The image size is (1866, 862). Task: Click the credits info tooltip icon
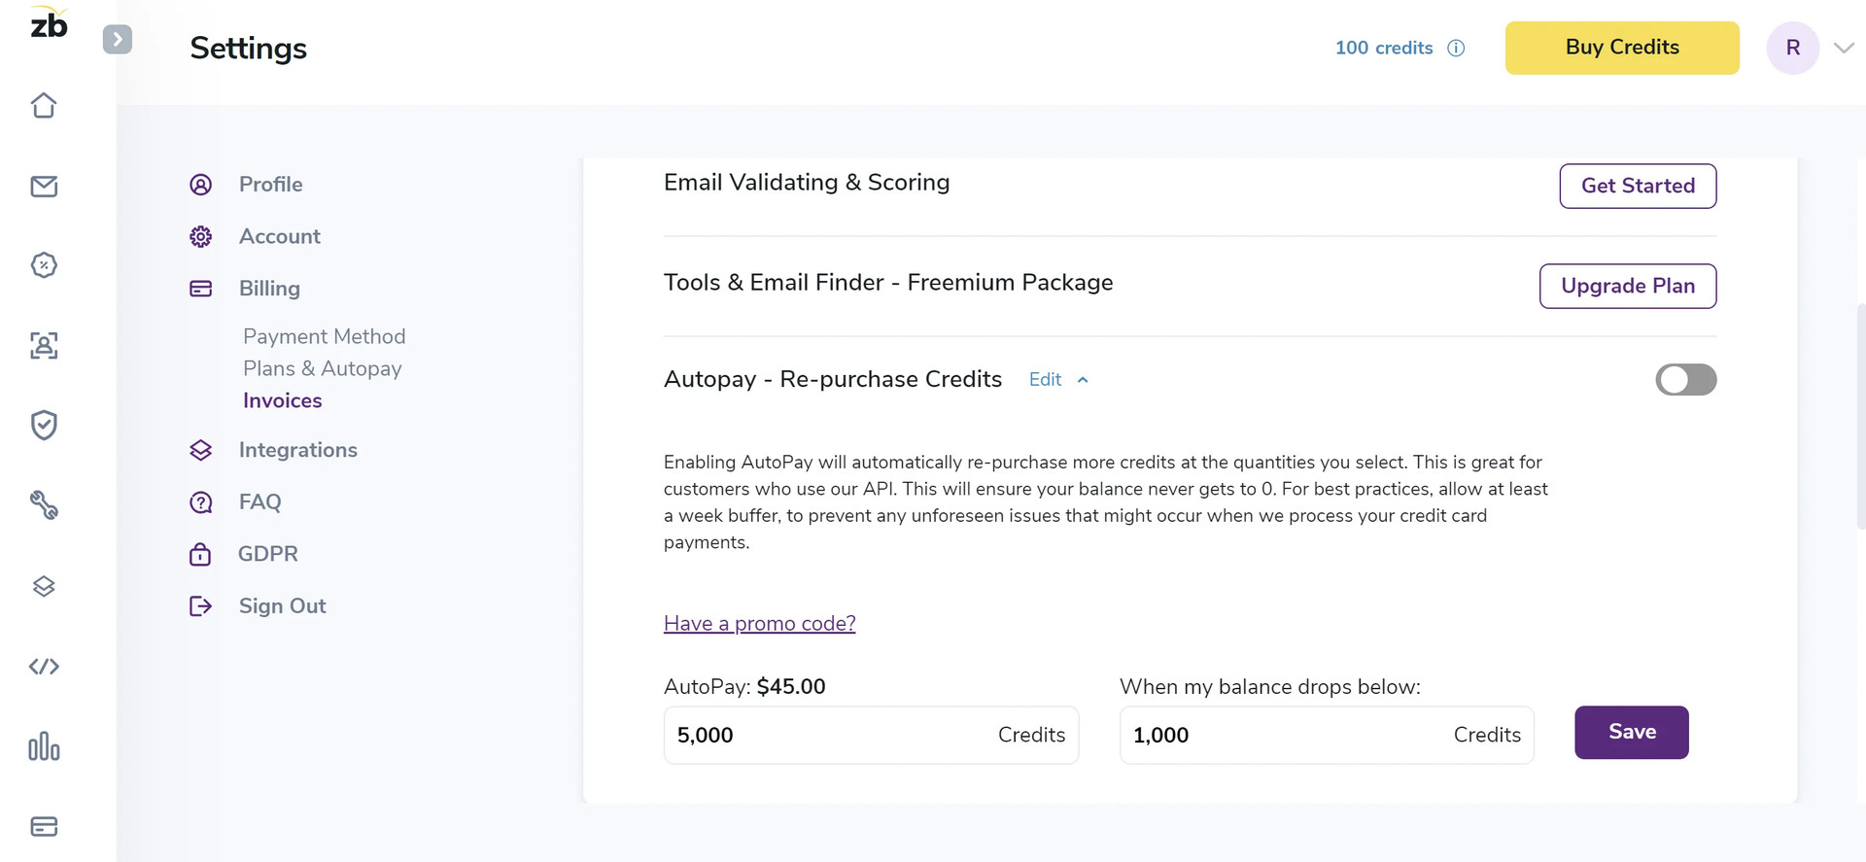coord(1456,48)
